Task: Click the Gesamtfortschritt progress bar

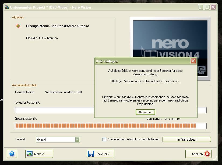Action: (111, 126)
